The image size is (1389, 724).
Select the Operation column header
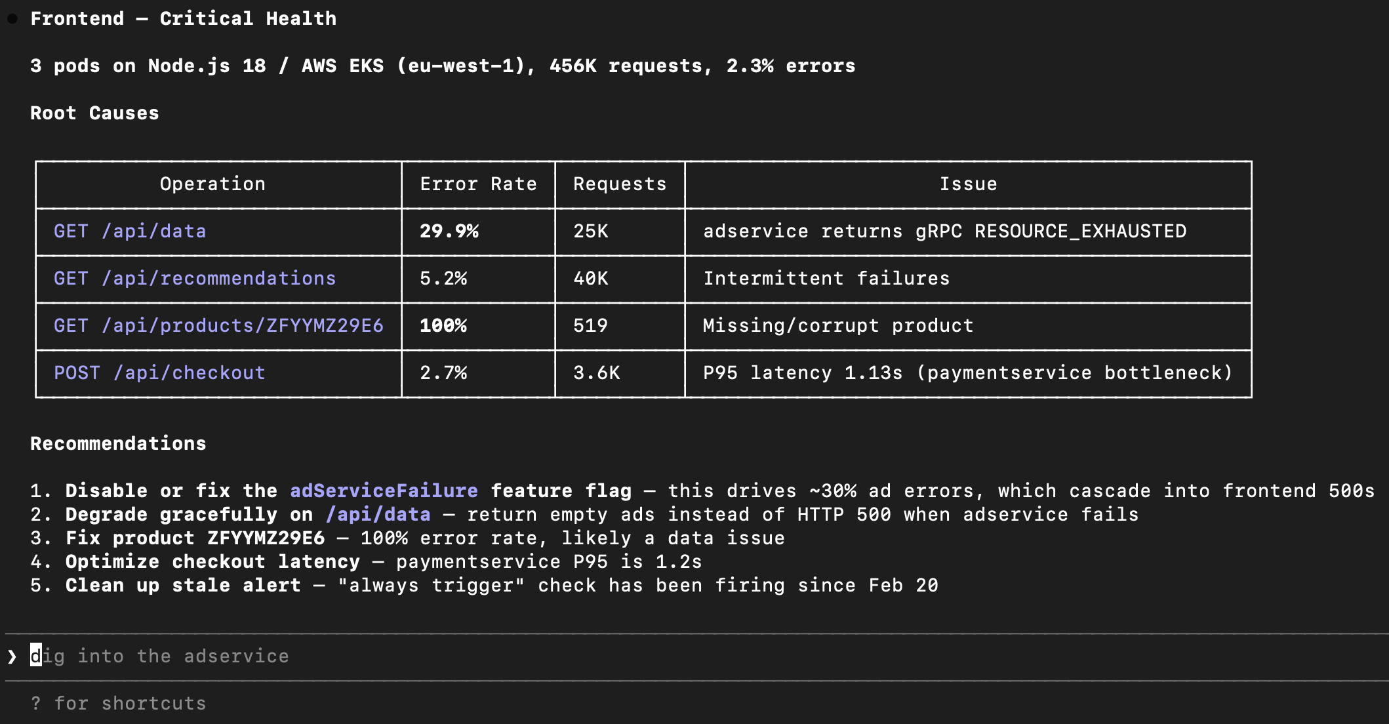tap(212, 184)
